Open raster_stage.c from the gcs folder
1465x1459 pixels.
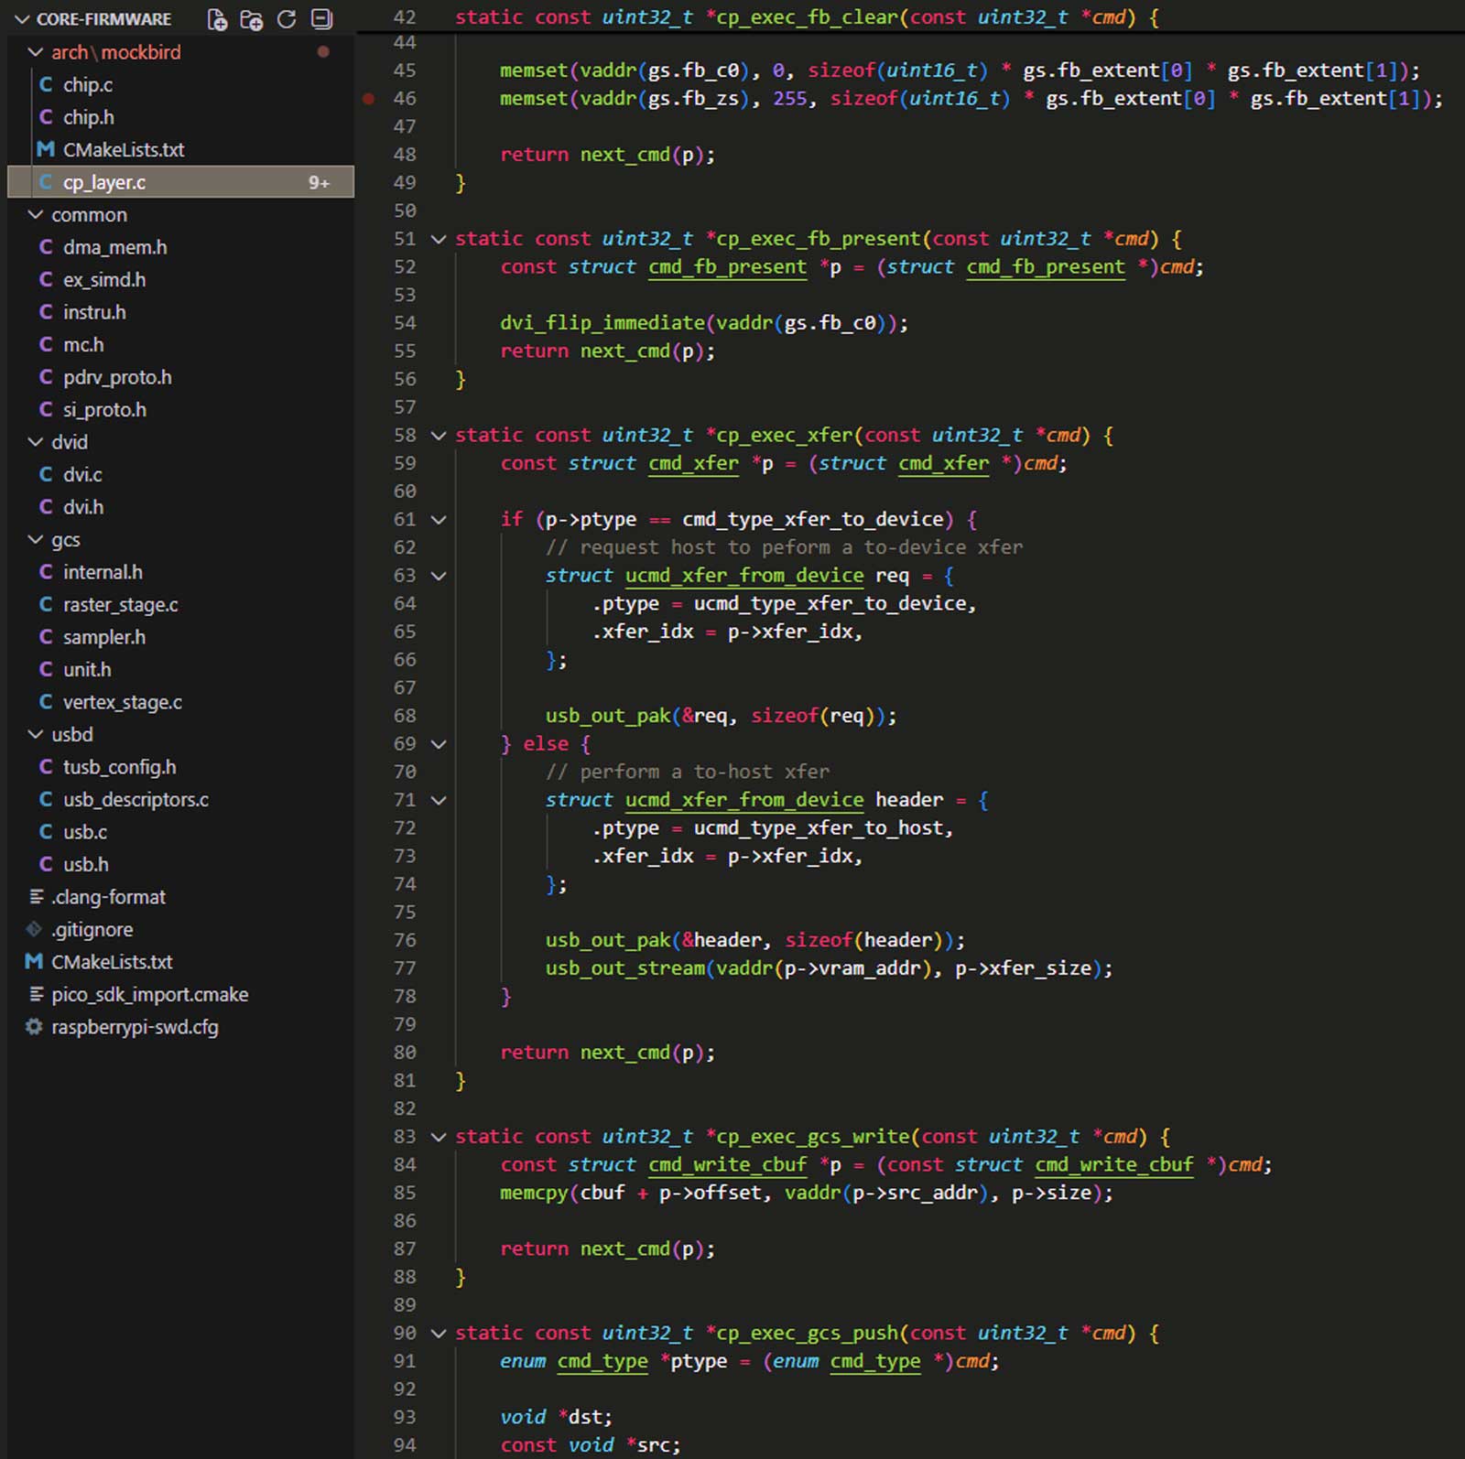[120, 605]
